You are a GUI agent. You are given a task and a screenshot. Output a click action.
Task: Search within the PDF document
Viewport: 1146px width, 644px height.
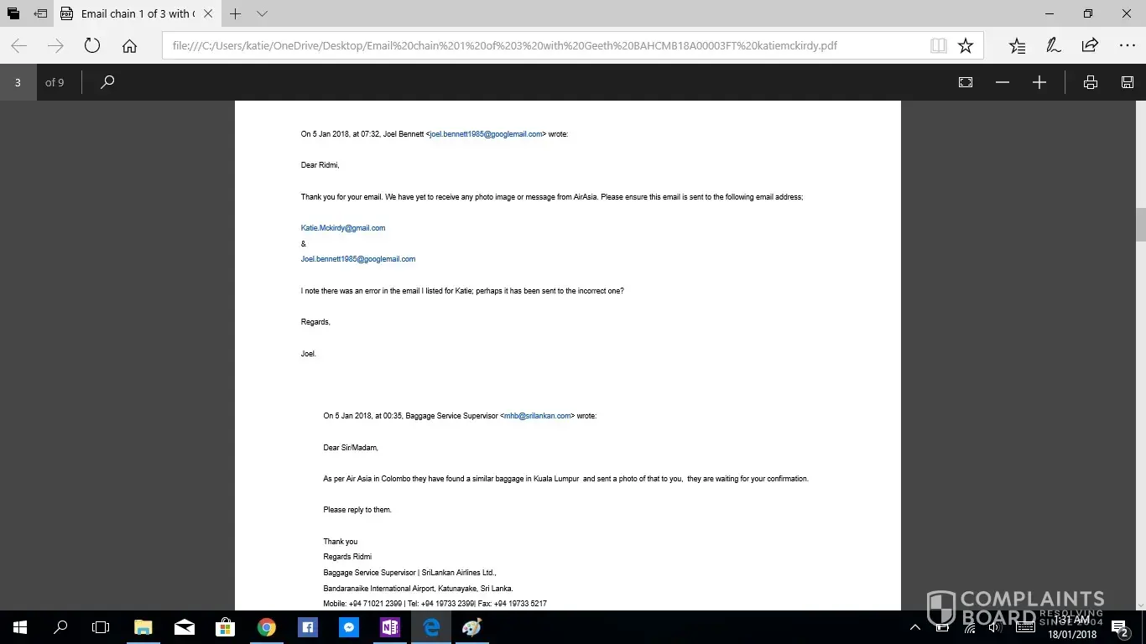[107, 82]
